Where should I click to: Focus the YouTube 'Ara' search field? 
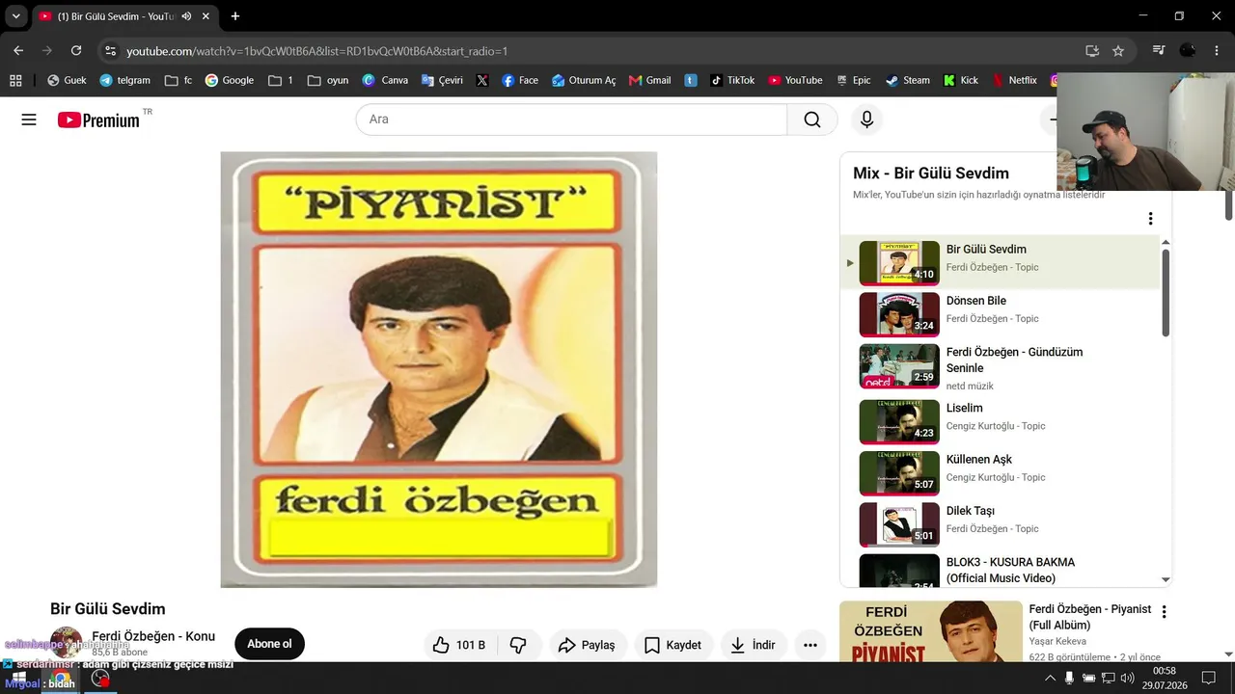(571, 120)
